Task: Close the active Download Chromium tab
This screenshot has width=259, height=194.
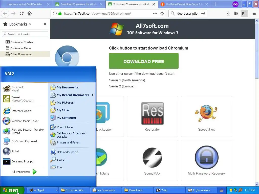Action: click(x=154, y=4)
